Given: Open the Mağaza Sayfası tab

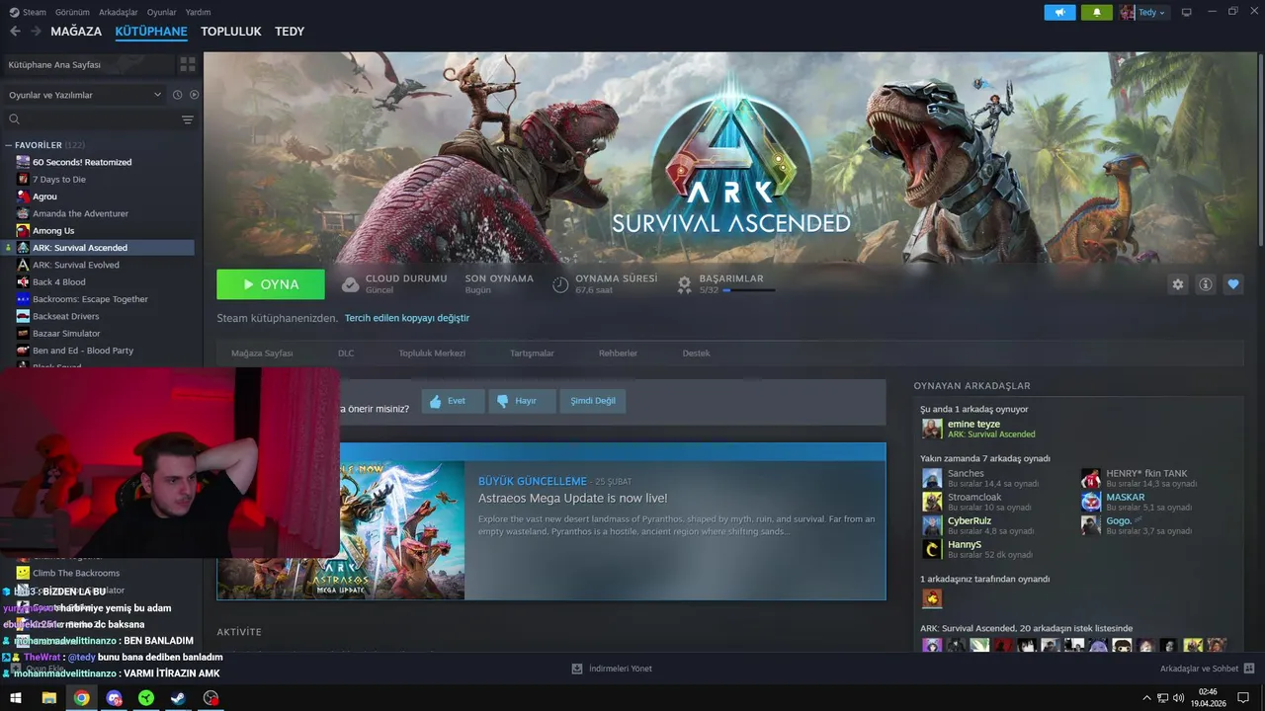Looking at the screenshot, I should point(262,353).
